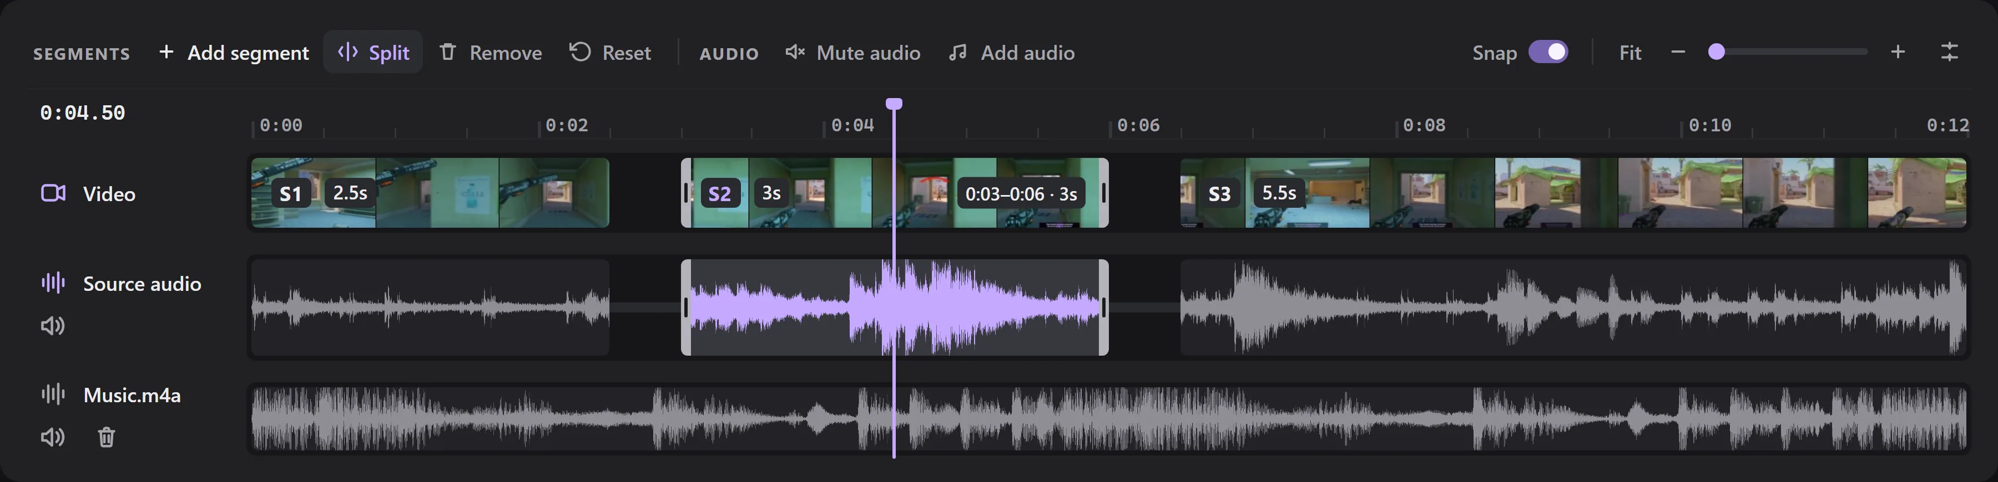
Task: Click the S2 left trim handle
Action: pos(687,193)
